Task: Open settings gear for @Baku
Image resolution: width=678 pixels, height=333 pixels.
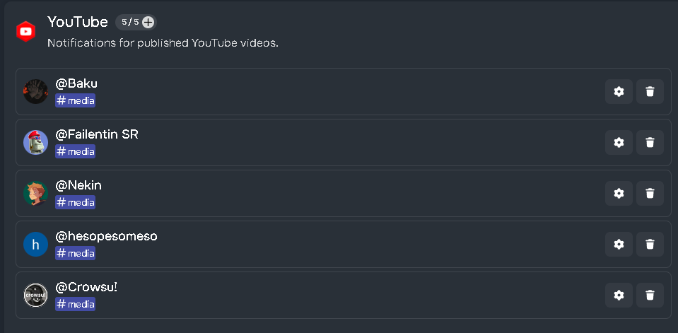Action: (619, 92)
